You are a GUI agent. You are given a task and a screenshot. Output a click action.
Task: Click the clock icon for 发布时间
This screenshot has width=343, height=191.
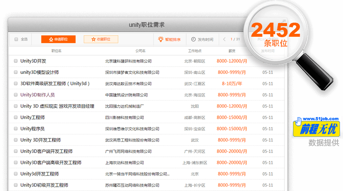(x=193, y=39)
